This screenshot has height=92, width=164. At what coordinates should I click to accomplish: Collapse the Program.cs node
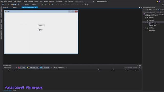145,29
